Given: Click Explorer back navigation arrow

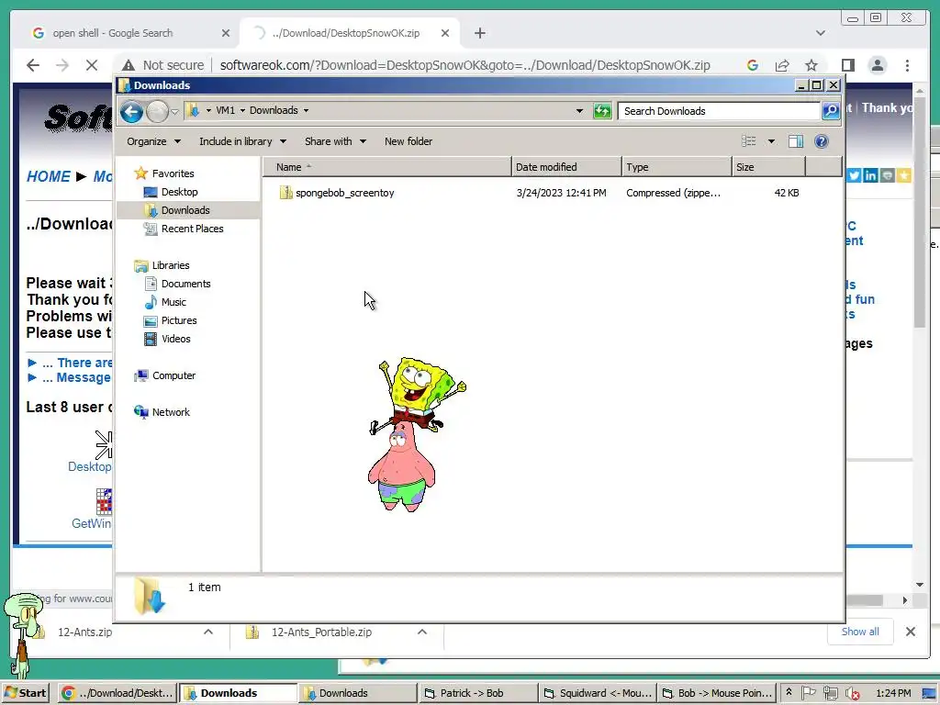Looking at the screenshot, I should click(x=131, y=111).
